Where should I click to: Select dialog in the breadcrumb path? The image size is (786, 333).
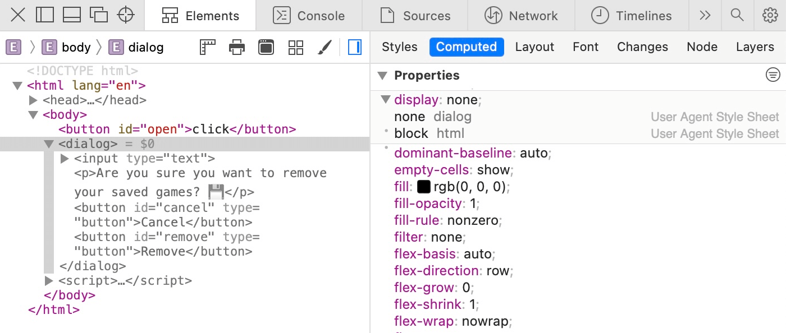point(136,47)
